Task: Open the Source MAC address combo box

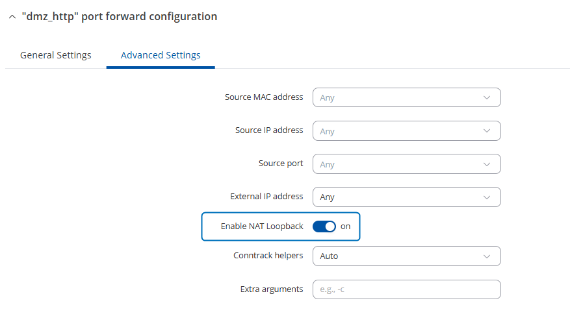Action: click(x=396, y=97)
